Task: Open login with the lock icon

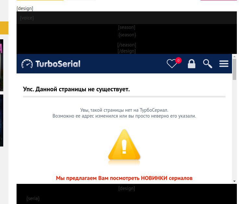Action: click(x=191, y=64)
